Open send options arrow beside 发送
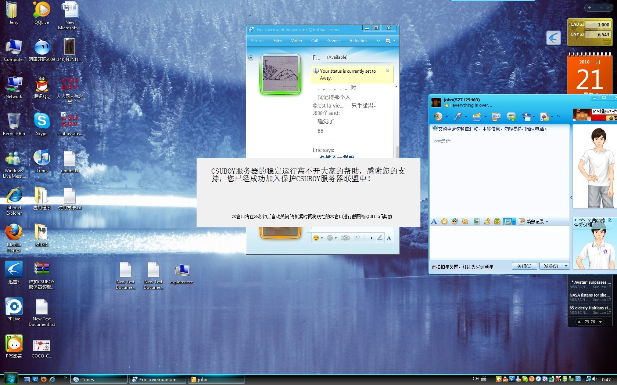 [566, 266]
